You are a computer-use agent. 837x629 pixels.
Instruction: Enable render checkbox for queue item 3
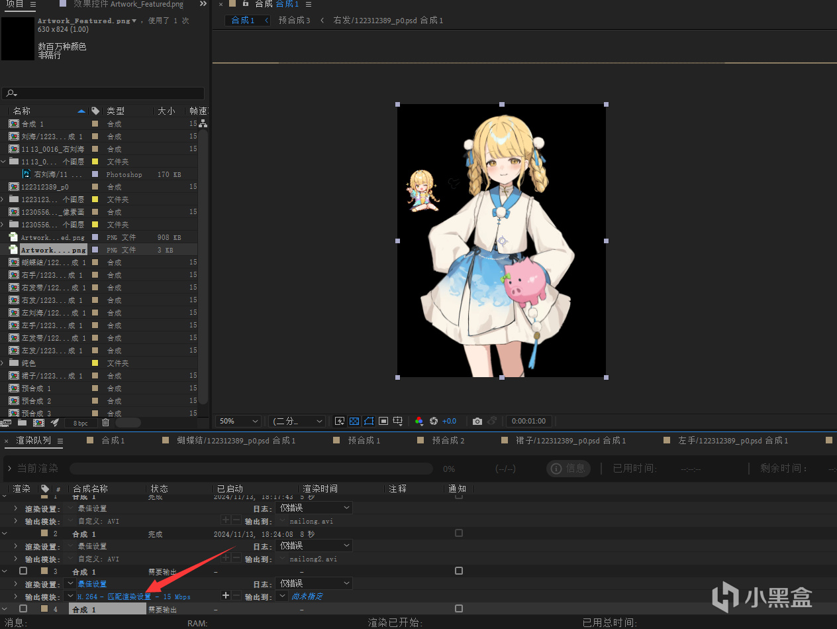pos(23,571)
